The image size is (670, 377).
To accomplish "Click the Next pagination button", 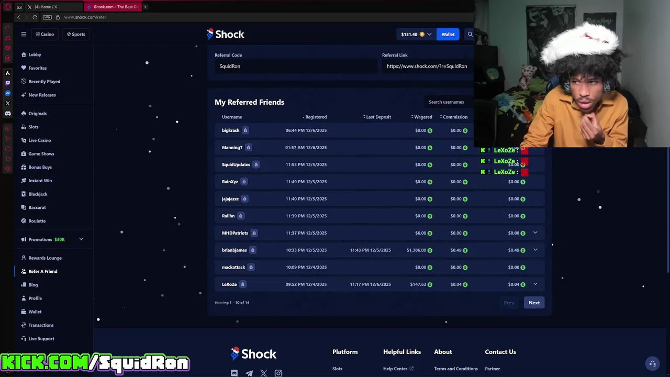I will (534, 303).
